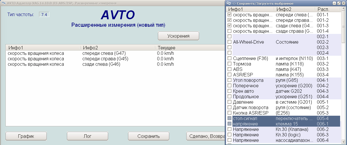Click the code 003-4 cell

pos(323,75)
